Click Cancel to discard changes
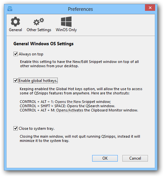This screenshot has width=164, height=177. pos(135,158)
